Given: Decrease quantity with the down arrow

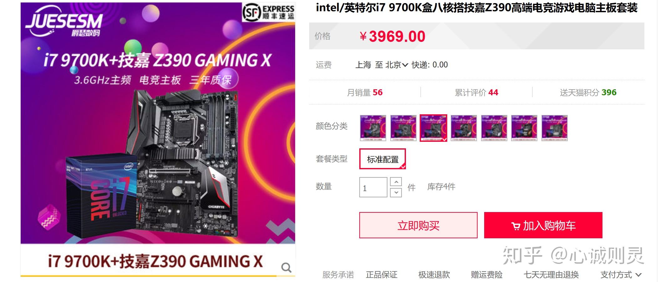Looking at the screenshot, I should tap(396, 192).
